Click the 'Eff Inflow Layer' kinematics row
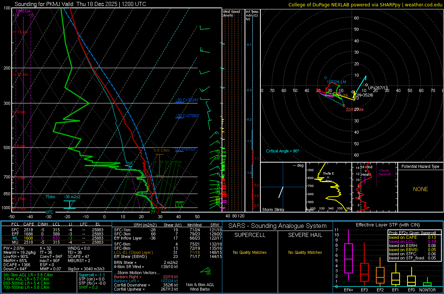Viewport: 444px width, 294px height. (168, 238)
